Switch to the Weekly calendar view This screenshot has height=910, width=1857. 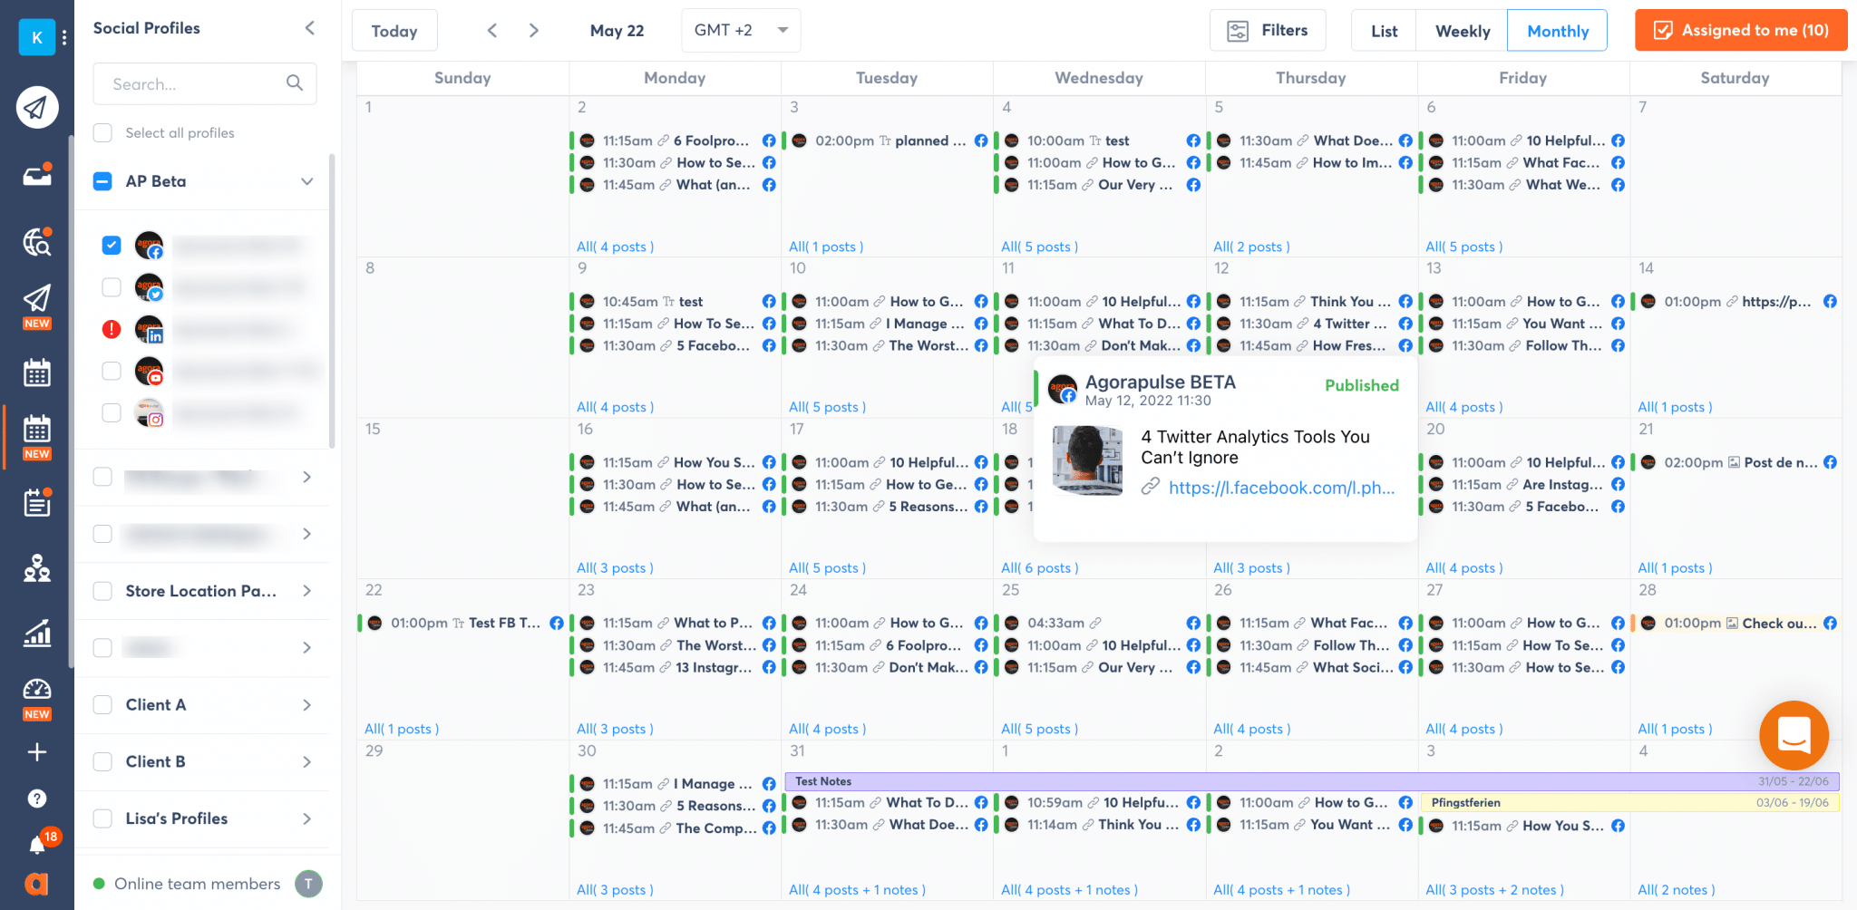click(x=1461, y=30)
